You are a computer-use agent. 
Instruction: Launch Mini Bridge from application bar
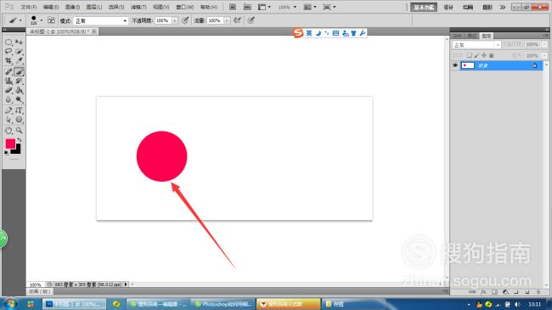click(247, 7)
